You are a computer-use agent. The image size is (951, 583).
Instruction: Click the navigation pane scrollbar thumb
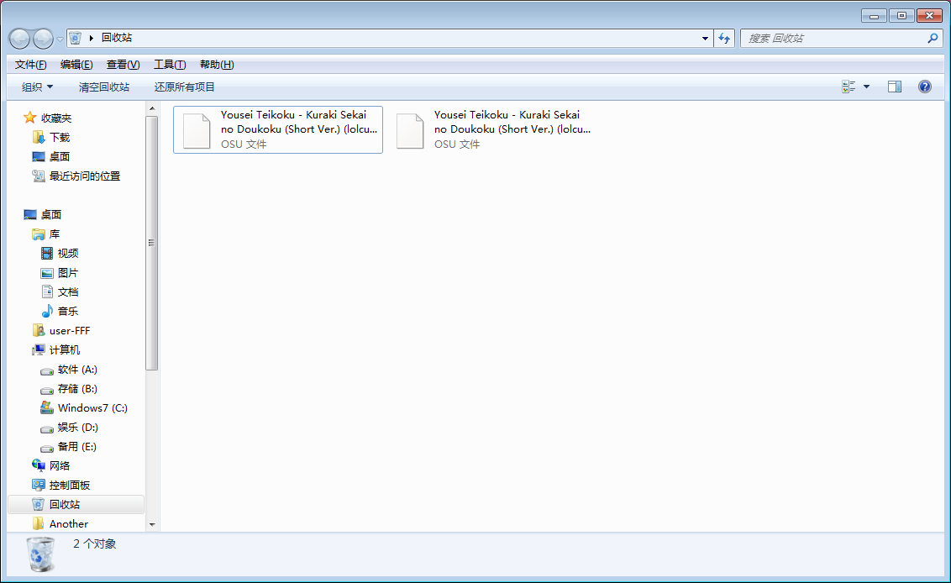[x=152, y=243]
